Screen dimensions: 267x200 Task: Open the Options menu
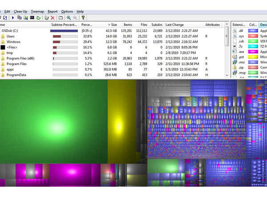pyautogui.click(x=67, y=12)
